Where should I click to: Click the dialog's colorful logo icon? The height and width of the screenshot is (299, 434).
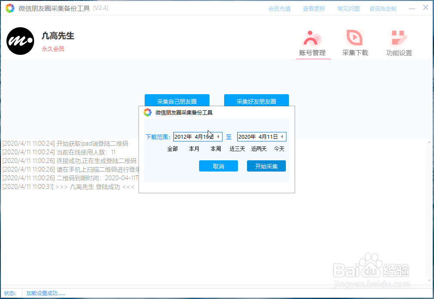[148, 112]
